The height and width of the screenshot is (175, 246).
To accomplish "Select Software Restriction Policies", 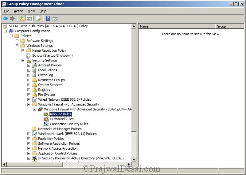I will point(59,143).
